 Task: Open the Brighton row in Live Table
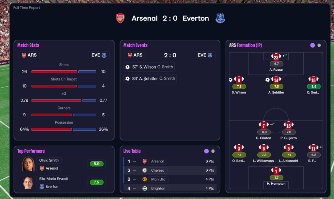[170, 188]
